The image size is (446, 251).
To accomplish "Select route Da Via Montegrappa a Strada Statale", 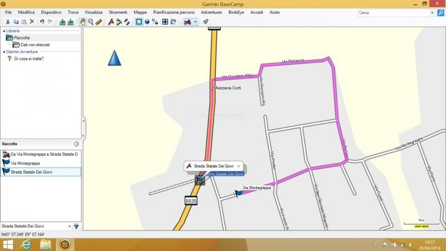I will point(41,155).
